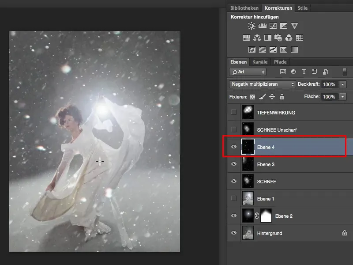The height and width of the screenshot is (265, 353).
Task: Add an Invert adjustment
Action: coord(252,49)
